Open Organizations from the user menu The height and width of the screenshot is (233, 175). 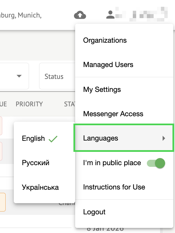(x=105, y=40)
